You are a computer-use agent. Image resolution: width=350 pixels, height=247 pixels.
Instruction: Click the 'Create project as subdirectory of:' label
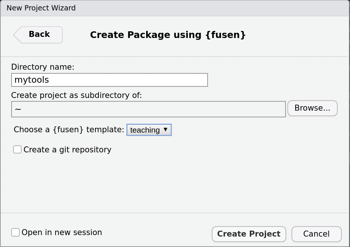[x=76, y=95]
